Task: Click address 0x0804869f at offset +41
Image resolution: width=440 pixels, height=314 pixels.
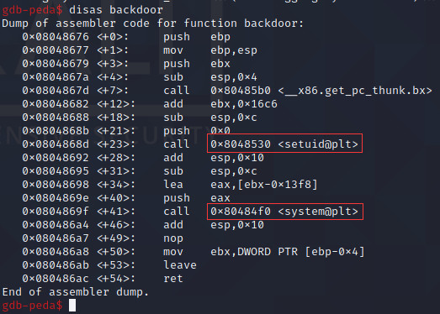Action: (x=56, y=212)
